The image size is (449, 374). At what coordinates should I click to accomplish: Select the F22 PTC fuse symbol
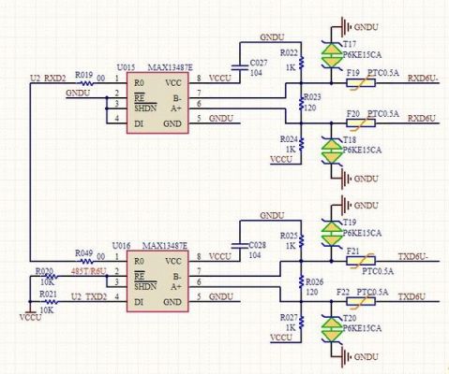coord(361,301)
